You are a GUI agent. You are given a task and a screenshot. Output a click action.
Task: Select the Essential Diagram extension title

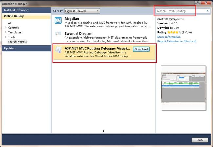(x=78, y=33)
